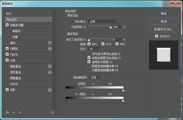This screenshot has width=183, height=120.
Task: Toggle 投影 checkbox
Action: click(7, 90)
